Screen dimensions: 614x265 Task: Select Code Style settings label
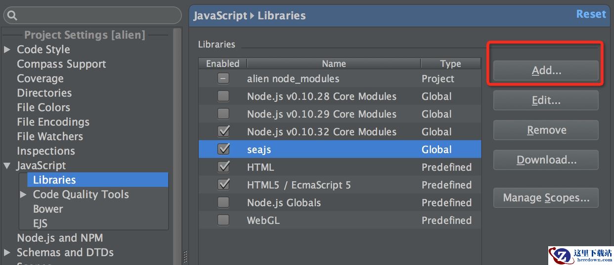point(44,49)
